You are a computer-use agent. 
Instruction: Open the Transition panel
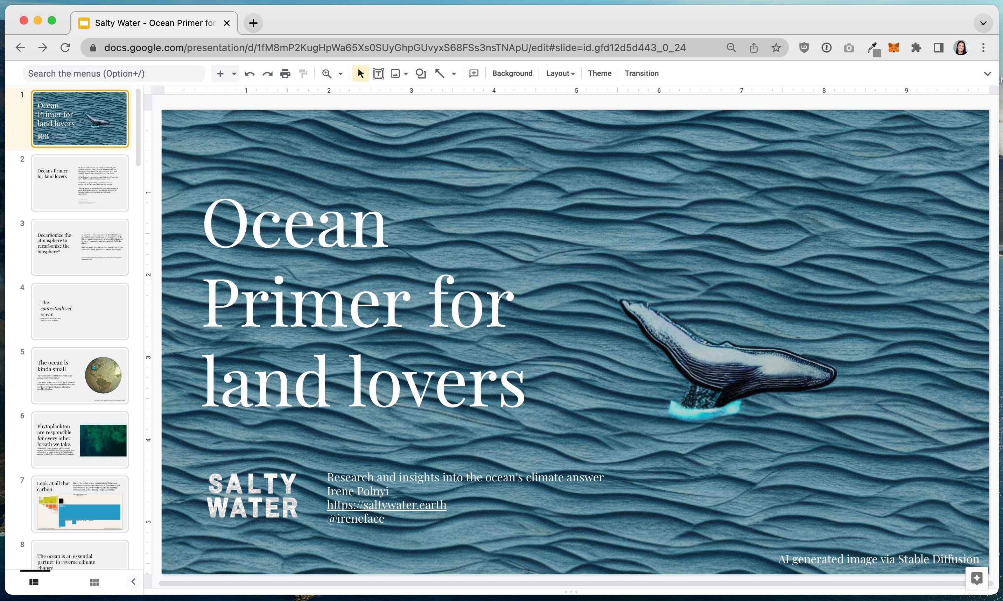click(641, 73)
